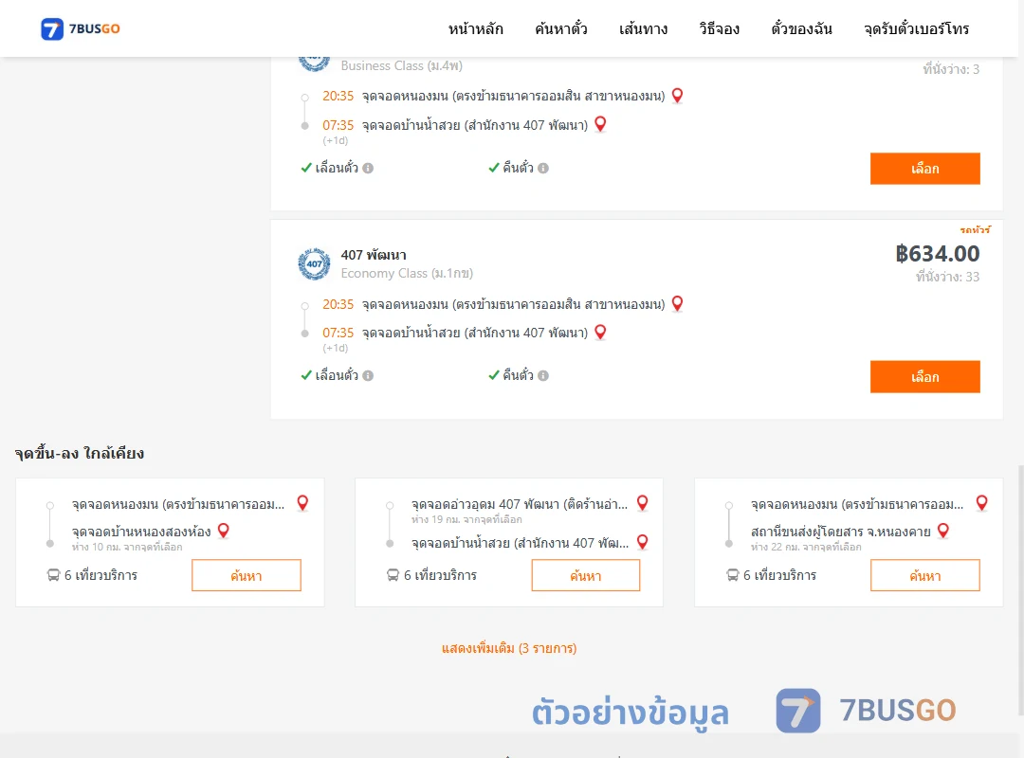
Task: Open origin pin in the หนองคาย station nearby card
Action: (981, 503)
